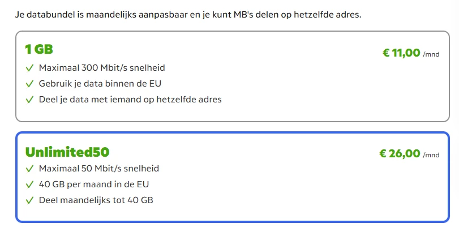The image size is (459, 232).
Task: Click the "/mnd" label beside € 26,00
Action: tap(431, 155)
